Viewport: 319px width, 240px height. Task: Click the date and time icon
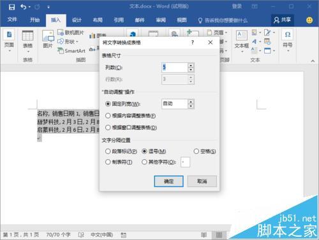[267, 41]
